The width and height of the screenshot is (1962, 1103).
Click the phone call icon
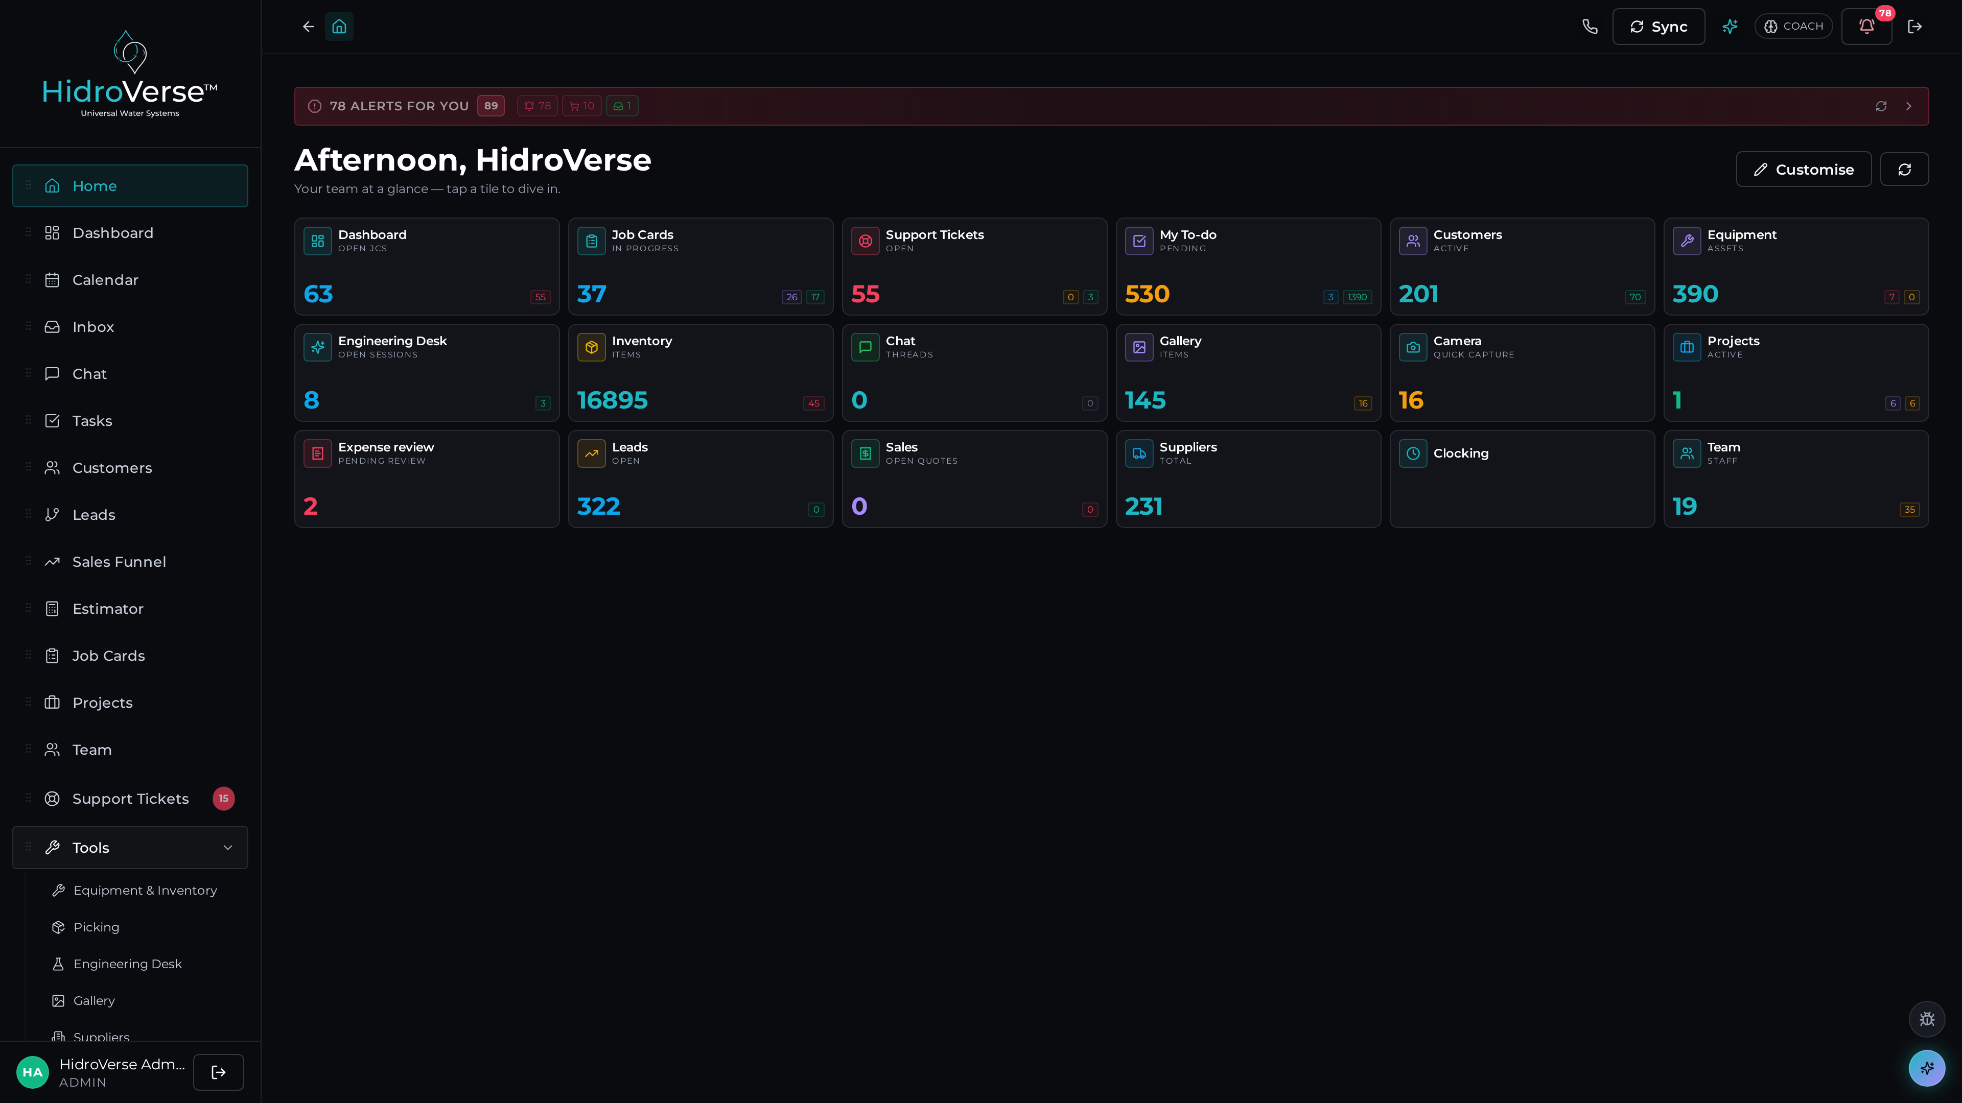point(1590,27)
